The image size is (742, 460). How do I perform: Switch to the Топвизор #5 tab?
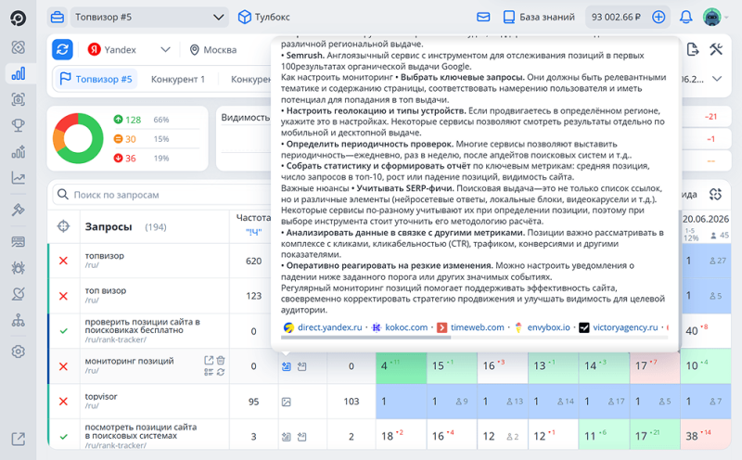(x=96, y=79)
